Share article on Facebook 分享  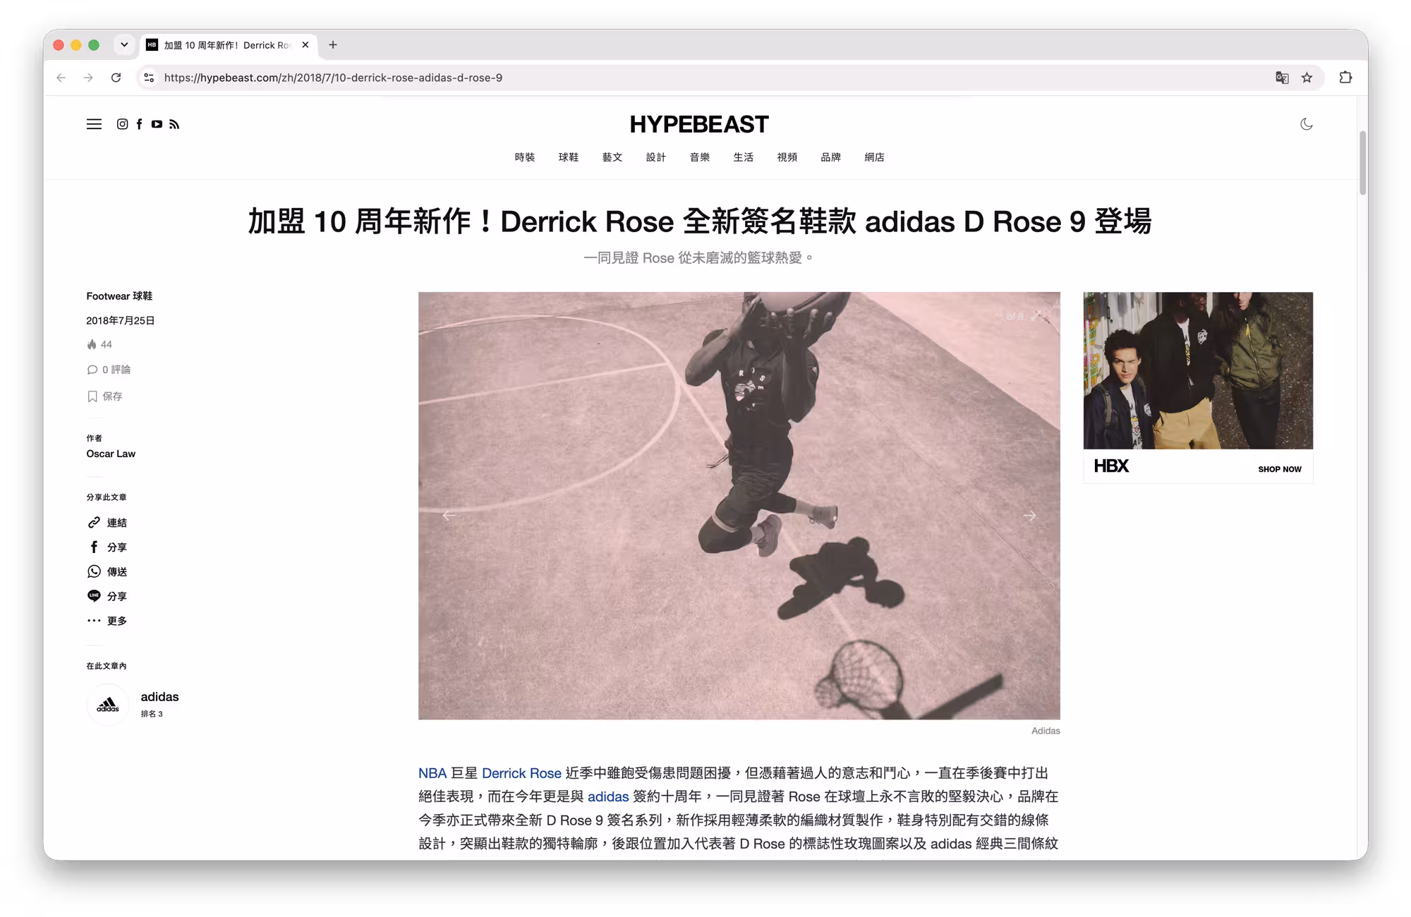[107, 547]
